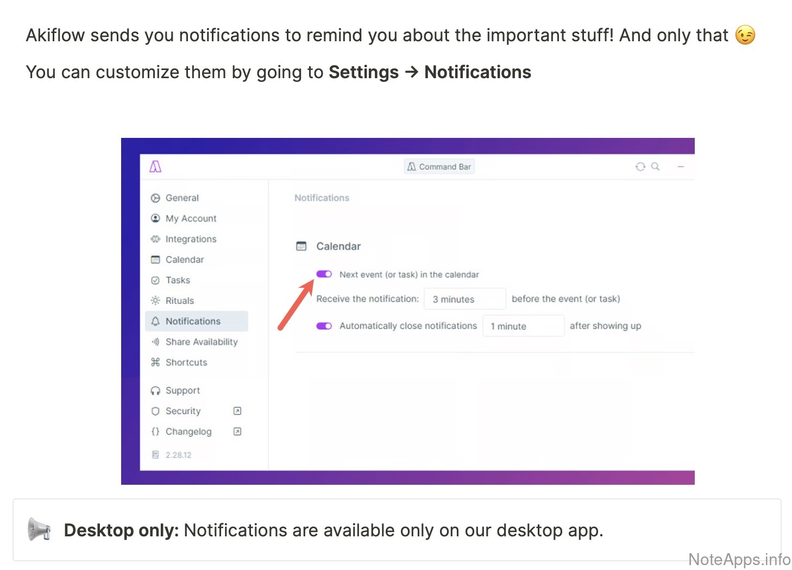The width and height of the screenshot is (792, 570).
Task: Go to Integrations settings
Action: [191, 239]
